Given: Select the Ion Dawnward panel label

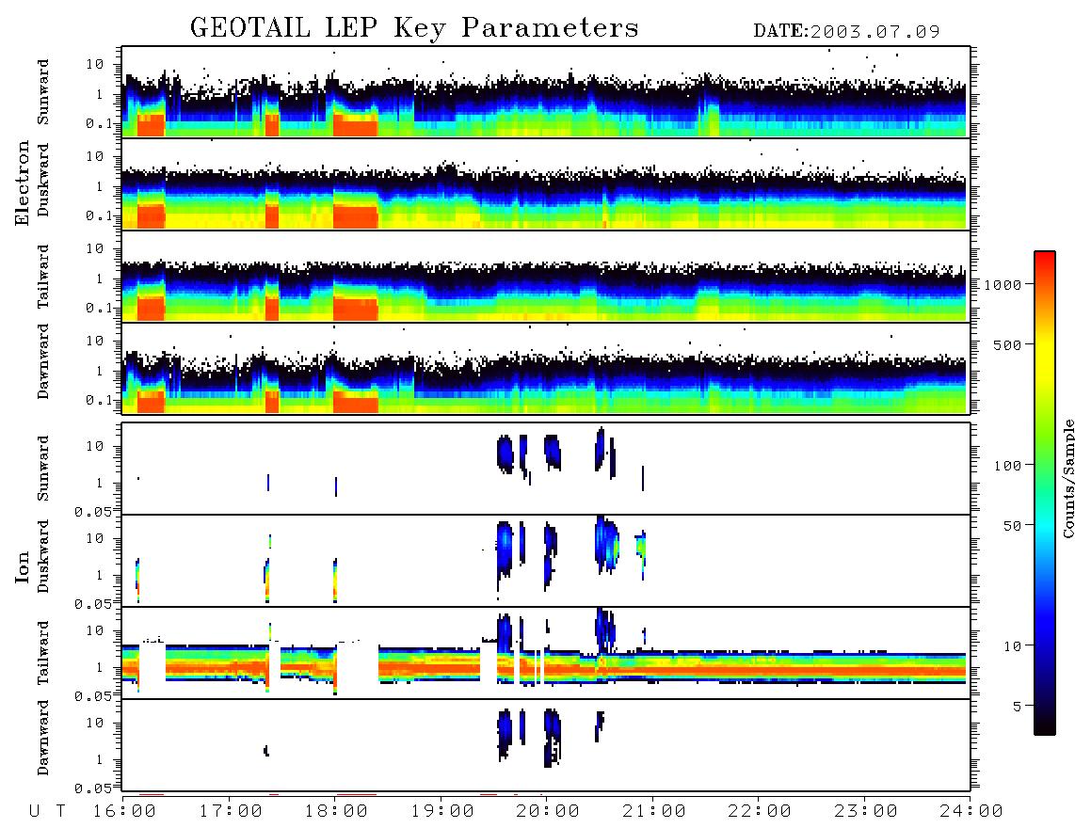Looking at the screenshot, I should pyautogui.click(x=43, y=738).
